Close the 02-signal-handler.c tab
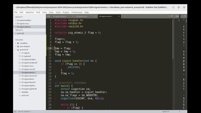The image size is (201, 113). click(x=73, y=16)
